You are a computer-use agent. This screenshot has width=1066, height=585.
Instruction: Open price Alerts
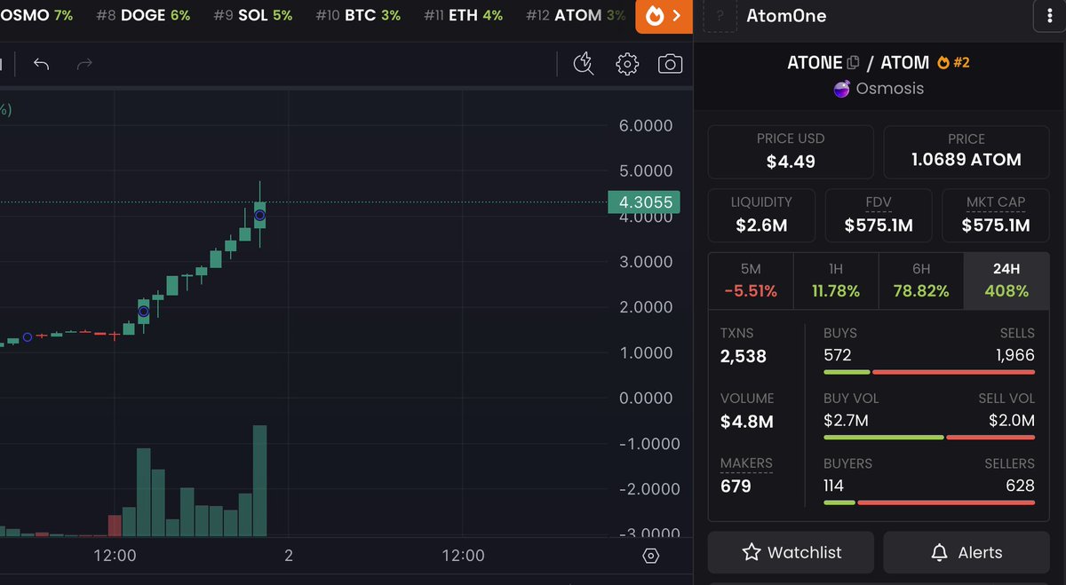tap(967, 552)
